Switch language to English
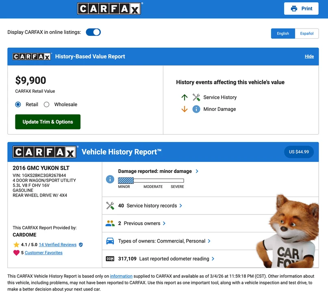Screen dimensions: 328x293 [x=283, y=33]
